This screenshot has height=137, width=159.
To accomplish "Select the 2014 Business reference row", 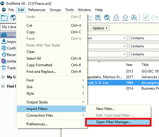I will [x=123, y=88].
